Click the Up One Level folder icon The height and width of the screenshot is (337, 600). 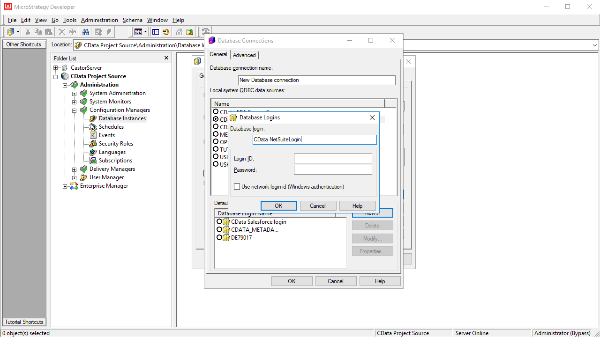coord(189,31)
